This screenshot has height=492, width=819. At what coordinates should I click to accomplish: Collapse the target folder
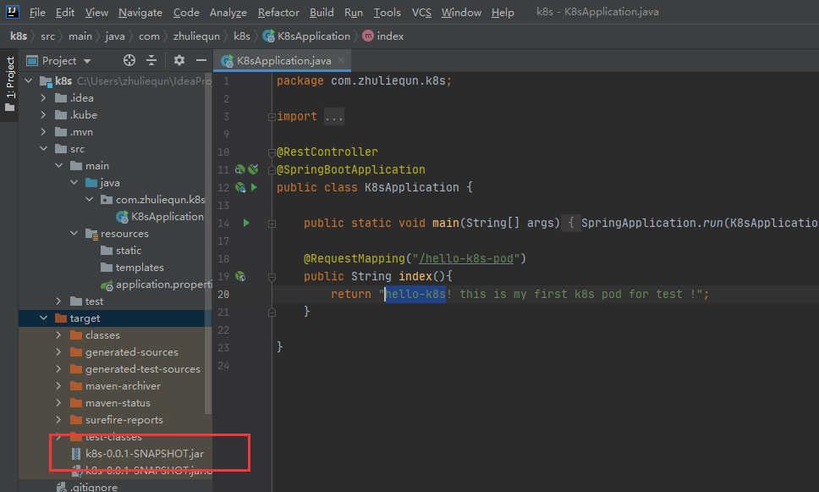[x=44, y=318]
